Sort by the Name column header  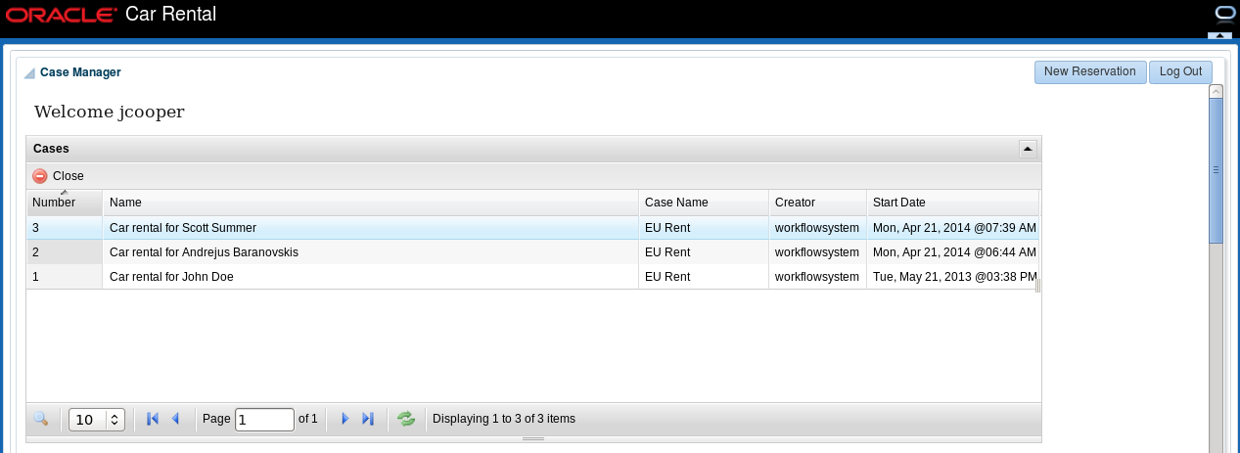point(371,203)
